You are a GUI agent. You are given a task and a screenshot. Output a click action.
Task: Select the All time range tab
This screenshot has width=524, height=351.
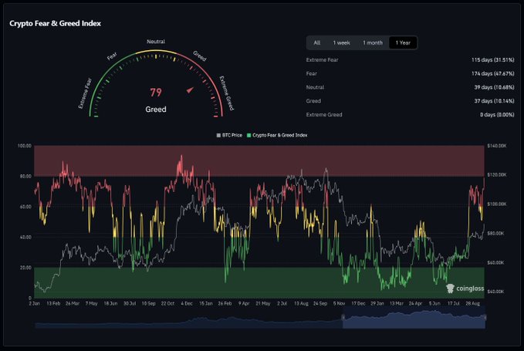[317, 42]
